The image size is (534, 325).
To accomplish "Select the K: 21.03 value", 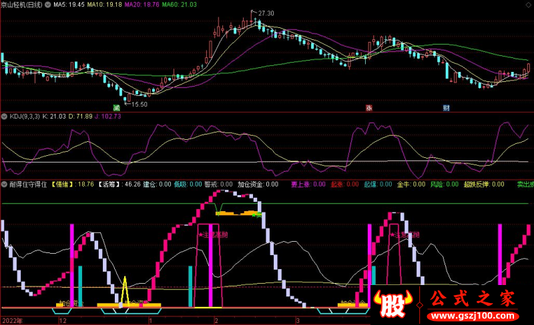I will click(54, 117).
